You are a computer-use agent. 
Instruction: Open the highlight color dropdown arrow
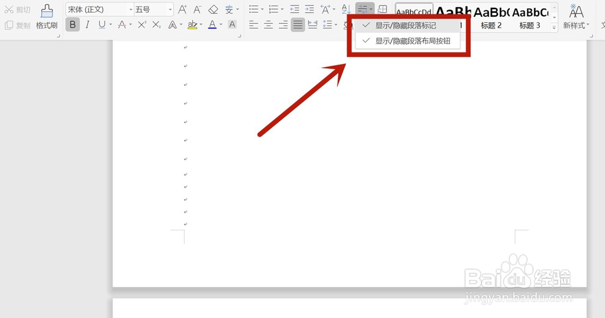(x=201, y=25)
